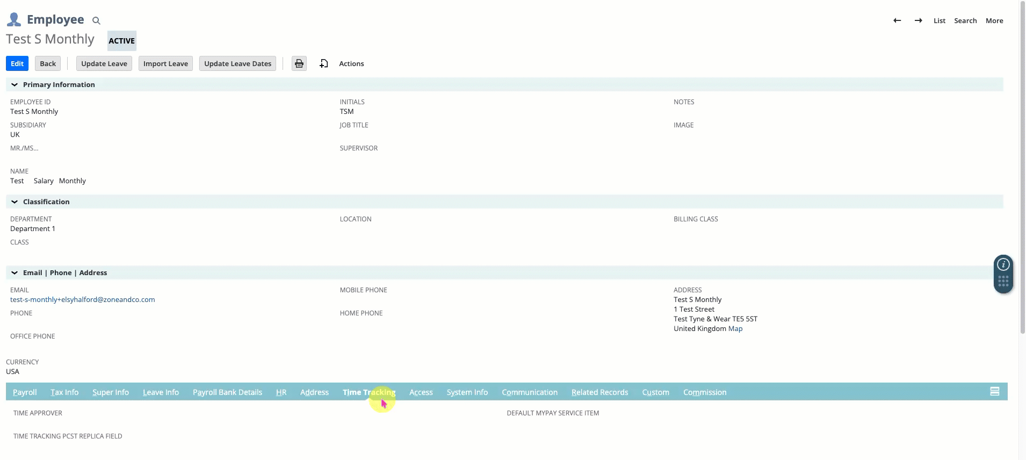
Task: Go to previous record with left arrow
Action: (x=897, y=20)
